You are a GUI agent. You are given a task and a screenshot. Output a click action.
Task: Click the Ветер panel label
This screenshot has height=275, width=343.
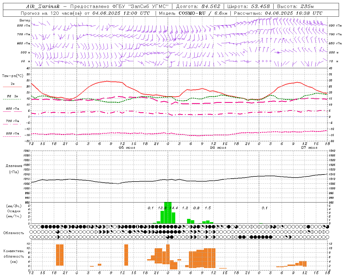25,20
